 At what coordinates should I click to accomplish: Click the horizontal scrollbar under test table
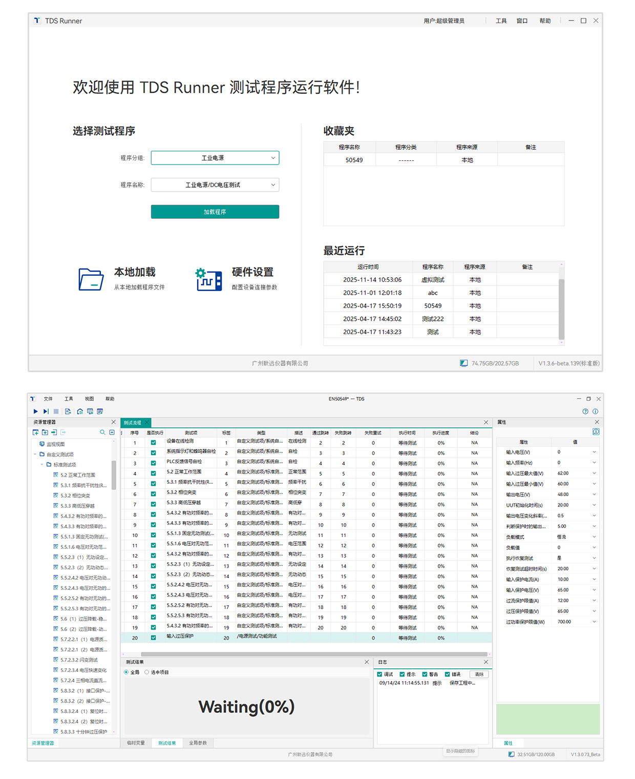pyautogui.click(x=313, y=654)
